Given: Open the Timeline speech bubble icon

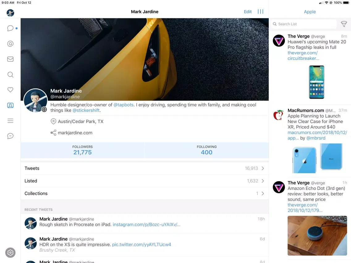Looking at the screenshot, I should coord(10,28).
